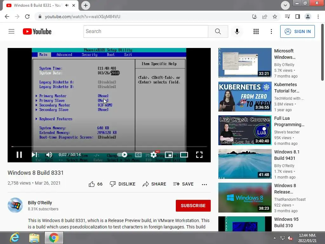The width and height of the screenshot is (325, 244).
Task: Open Windows 8 Release Preview thumbnail
Action: click(245, 198)
